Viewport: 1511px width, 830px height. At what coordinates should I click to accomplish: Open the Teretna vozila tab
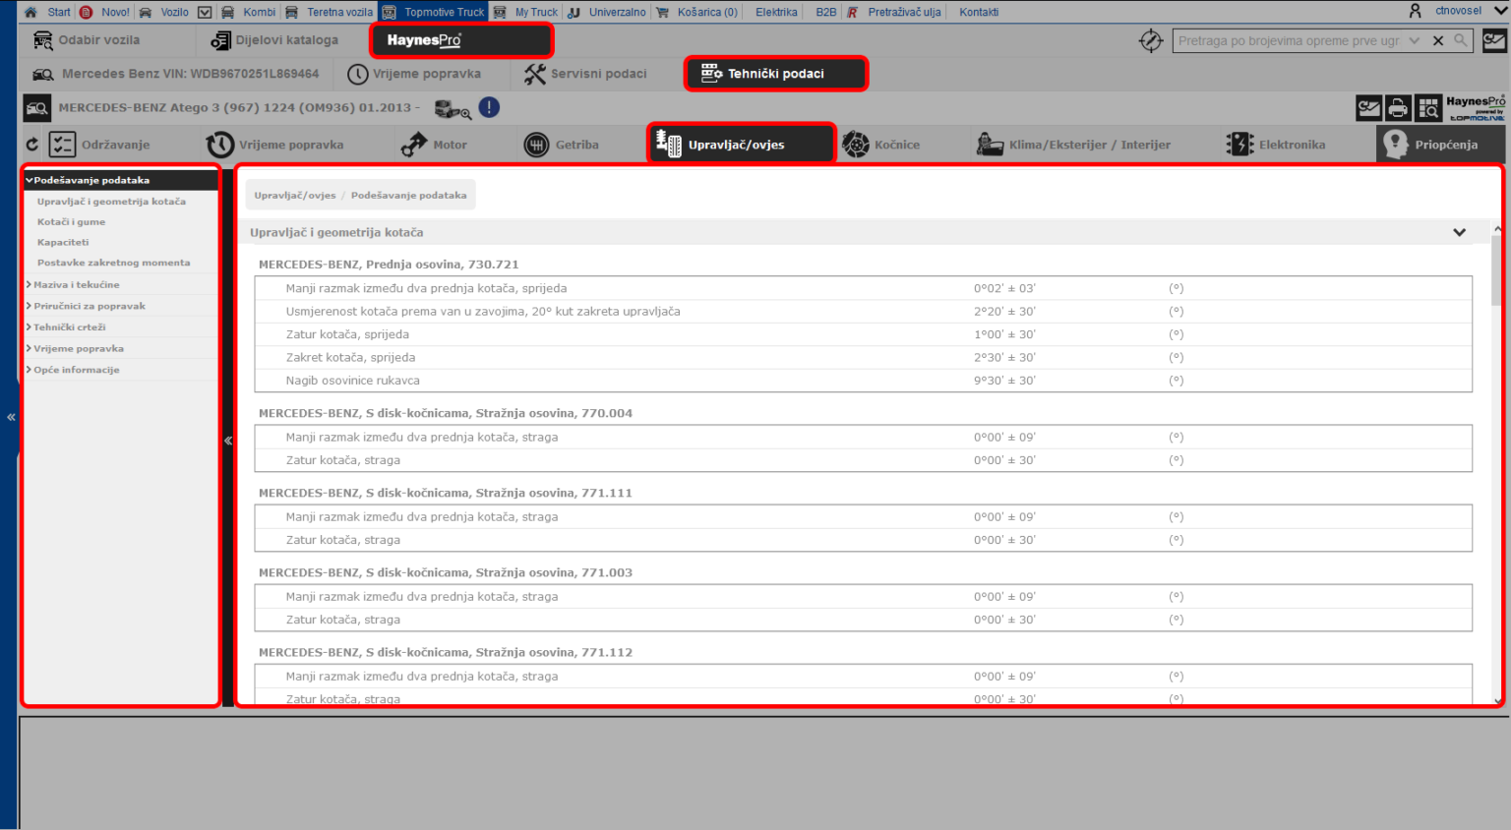point(330,12)
